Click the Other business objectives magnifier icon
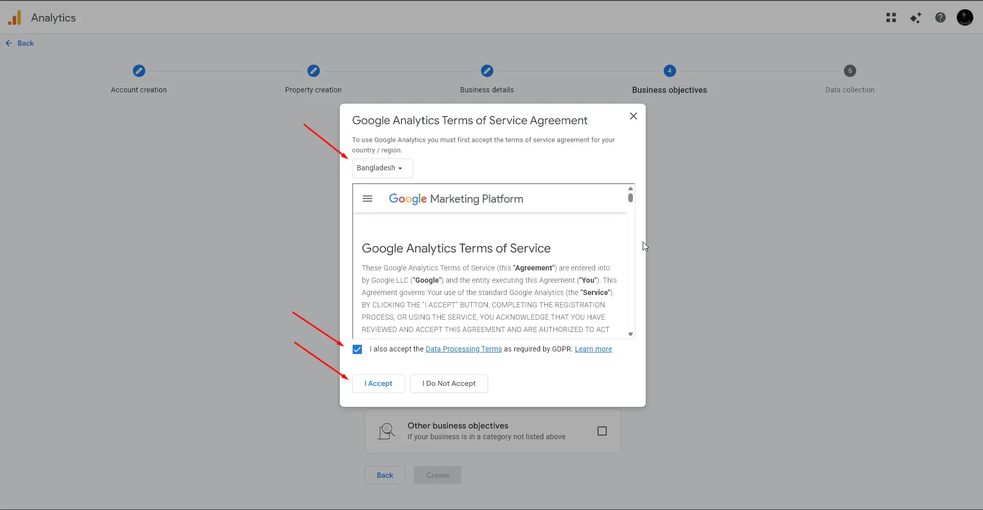 387,431
